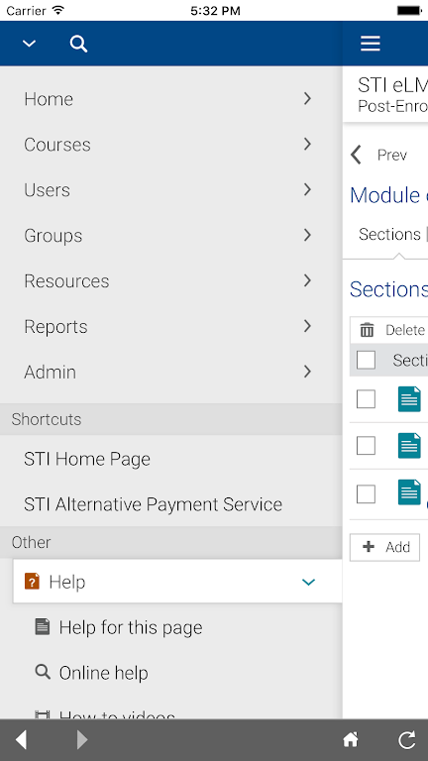Viewport: 428px width, 761px height.
Task: Toggle the select-all checkbox in Sections header
Action: coord(366,360)
